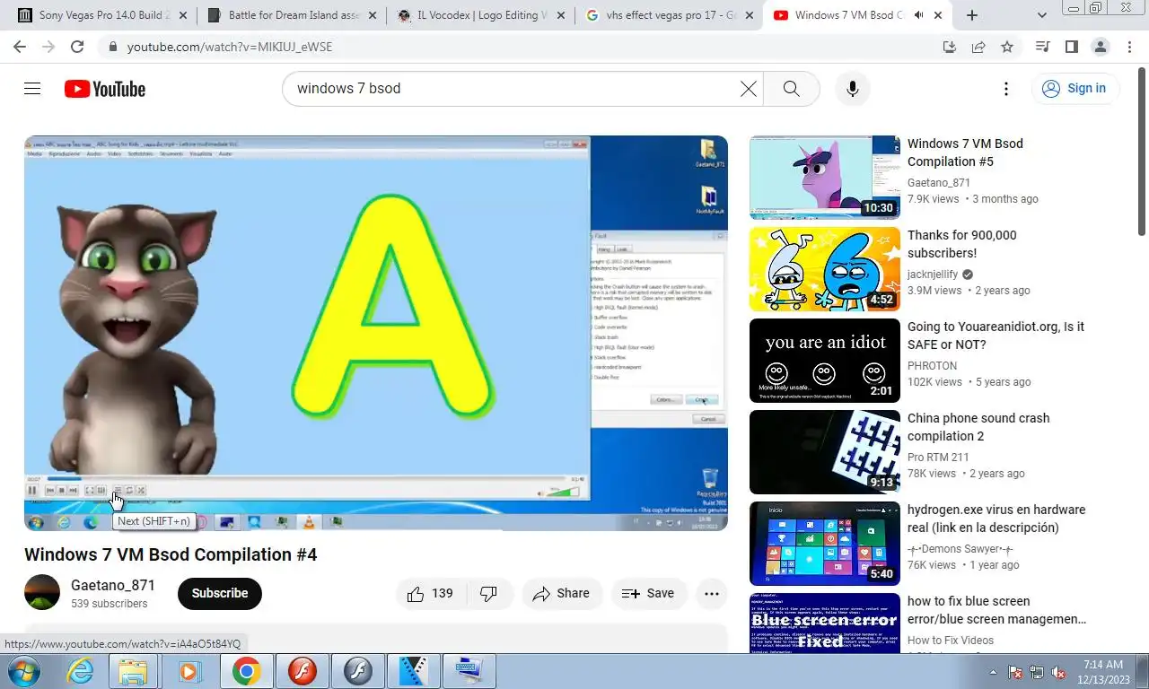Open more actions ellipsis under video
1149x689 pixels.
(x=711, y=593)
